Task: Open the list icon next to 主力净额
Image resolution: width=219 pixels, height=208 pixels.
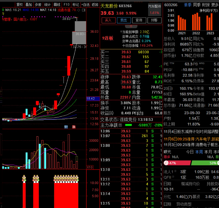Action: [120, 125]
